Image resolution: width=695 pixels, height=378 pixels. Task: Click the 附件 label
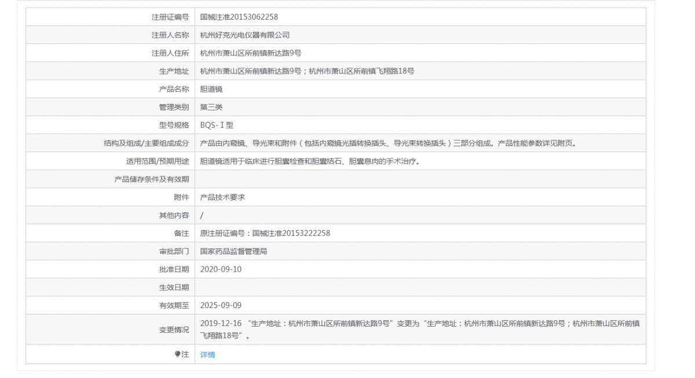[182, 197]
